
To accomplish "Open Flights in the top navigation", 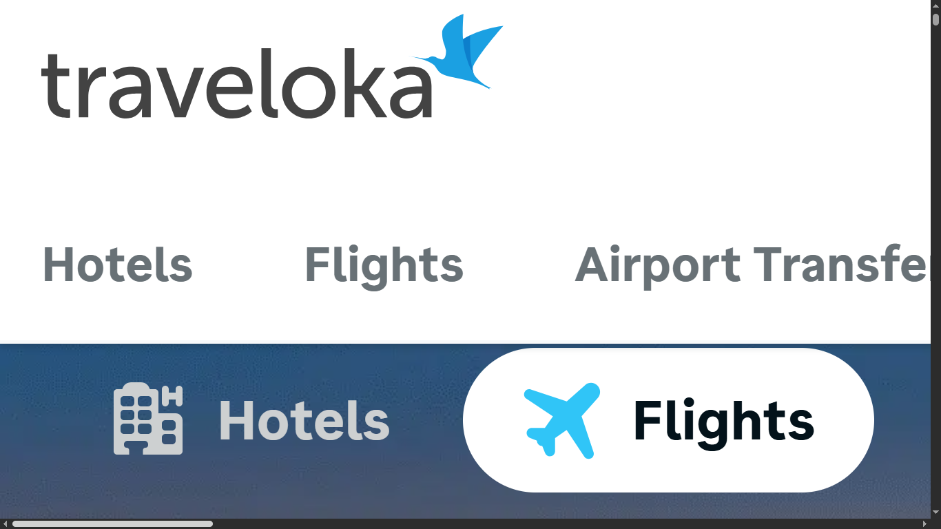I will tap(384, 265).
